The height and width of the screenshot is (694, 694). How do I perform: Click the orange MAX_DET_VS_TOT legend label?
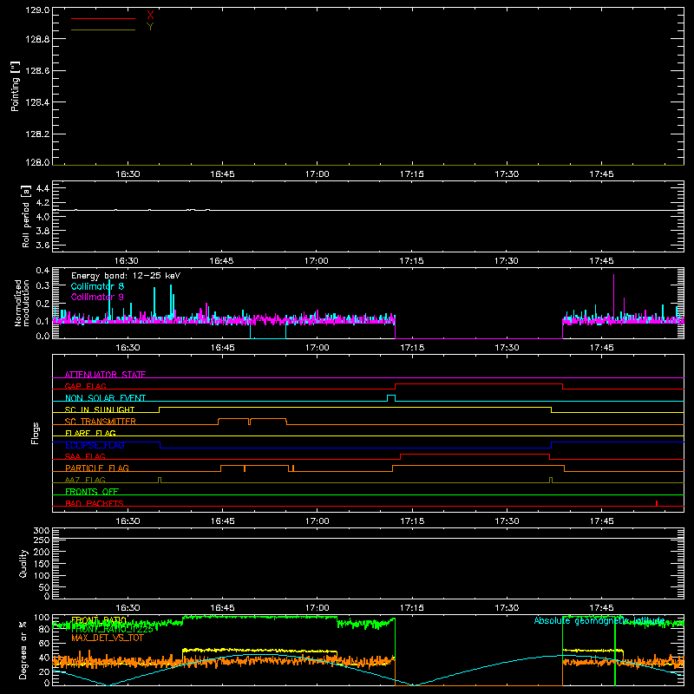pyautogui.click(x=108, y=638)
